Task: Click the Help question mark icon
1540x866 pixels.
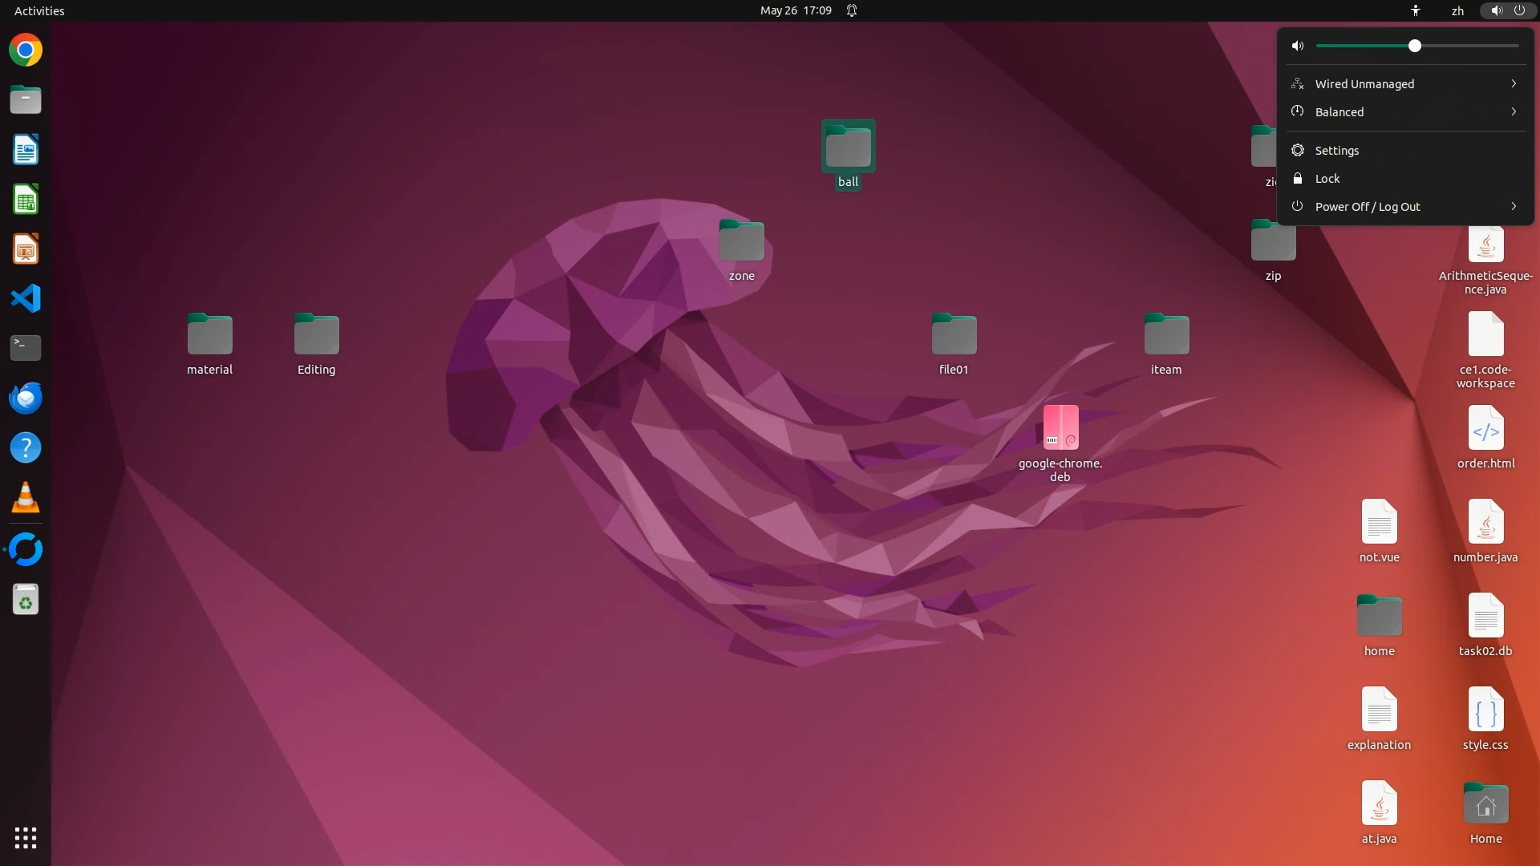Action: (x=26, y=447)
